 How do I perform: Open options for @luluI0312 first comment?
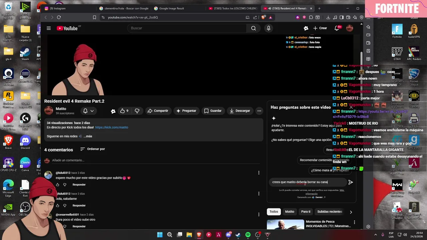coord(259,173)
